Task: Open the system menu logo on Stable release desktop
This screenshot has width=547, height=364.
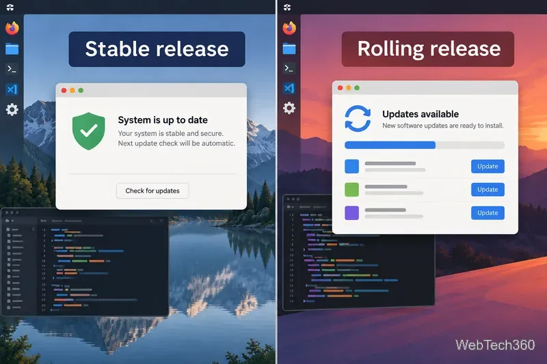Action: click(10, 7)
